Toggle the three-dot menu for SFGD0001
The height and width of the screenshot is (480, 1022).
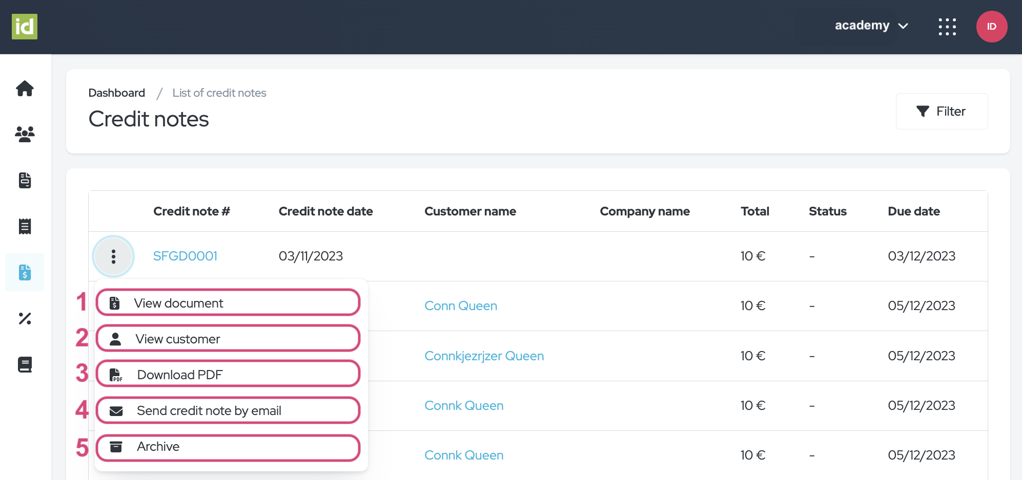(113, 256)
